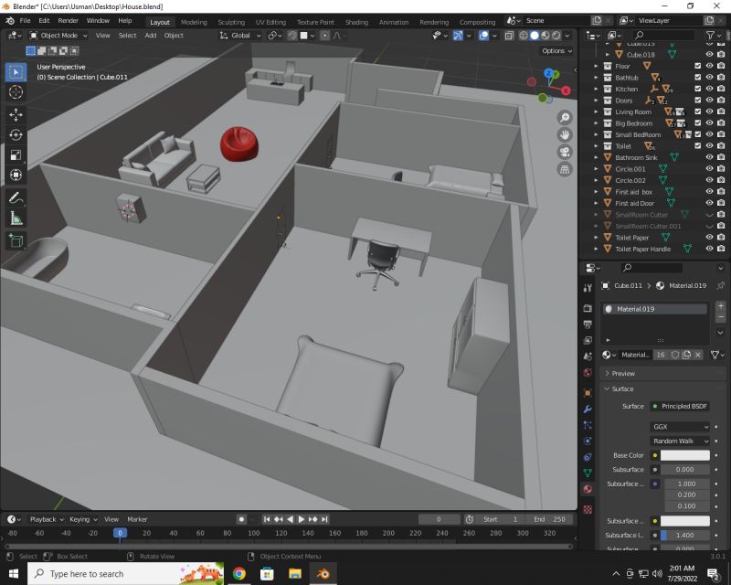Switch to the Shading workspace tab
The height and width of the screenshot is (585, 731).
(x=356, y=21)
